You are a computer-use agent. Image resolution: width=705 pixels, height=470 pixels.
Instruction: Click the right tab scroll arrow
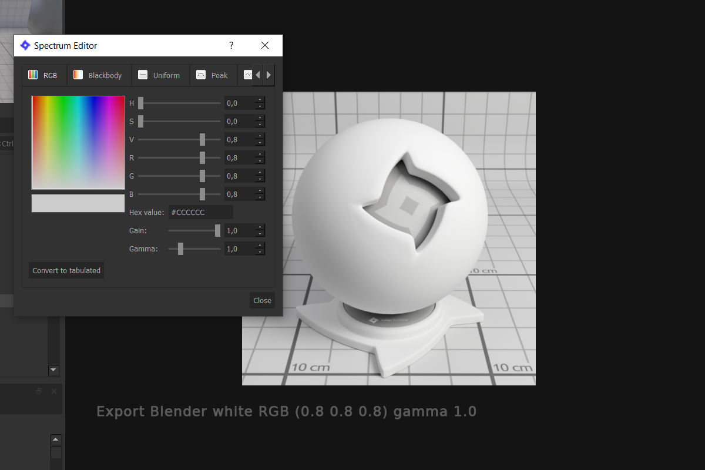[268, 75]
